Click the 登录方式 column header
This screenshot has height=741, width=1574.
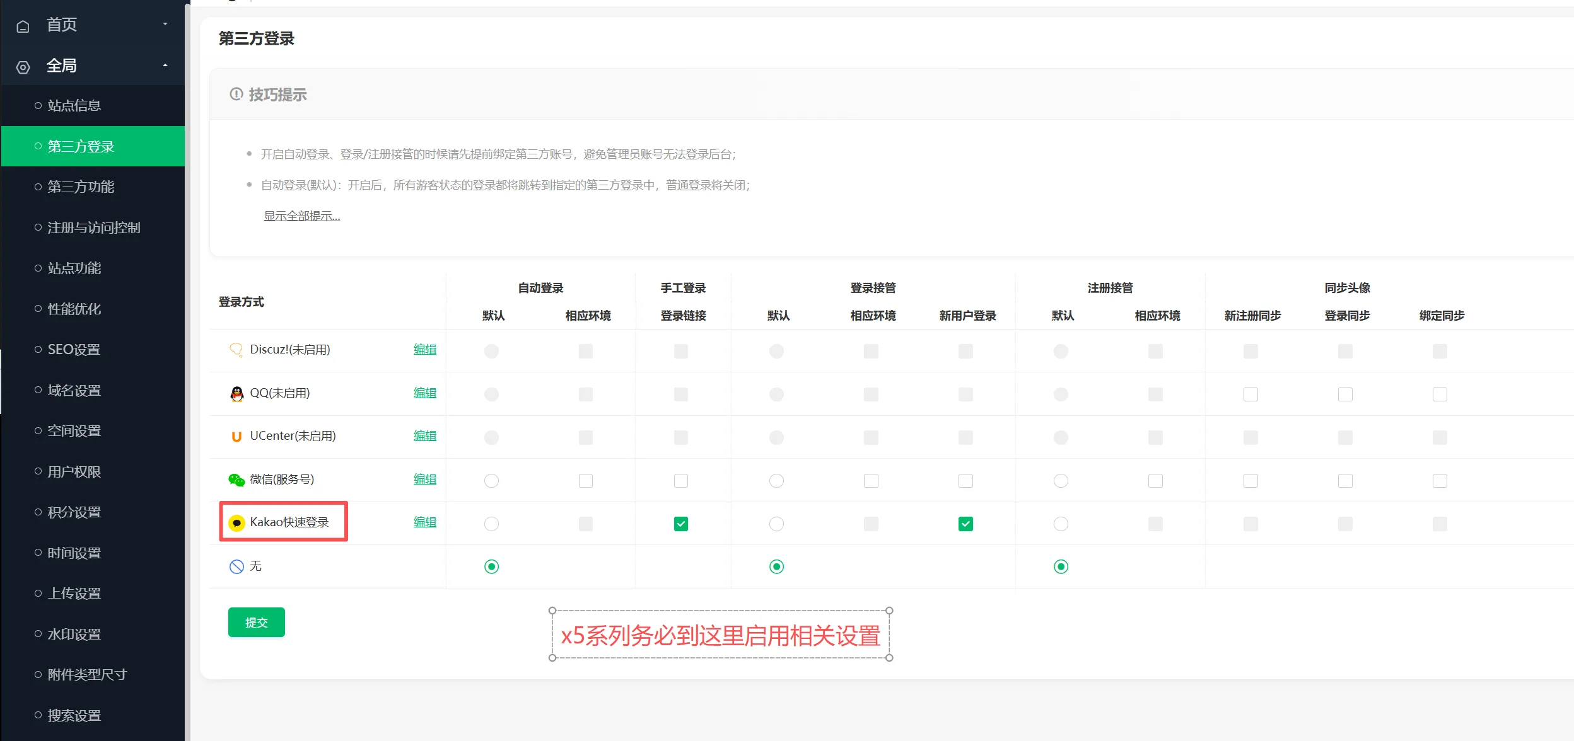point(241,302)
